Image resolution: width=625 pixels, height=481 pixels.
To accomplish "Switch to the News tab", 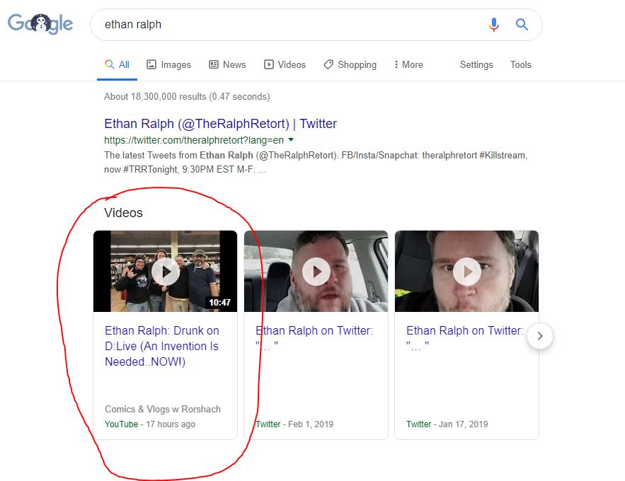I will pos(227,64).
